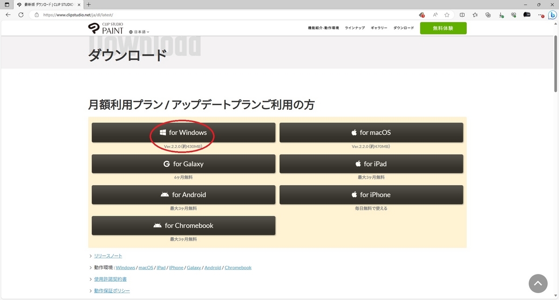Click the site info lock icon
559x300 pixels.
coord(36,15)
